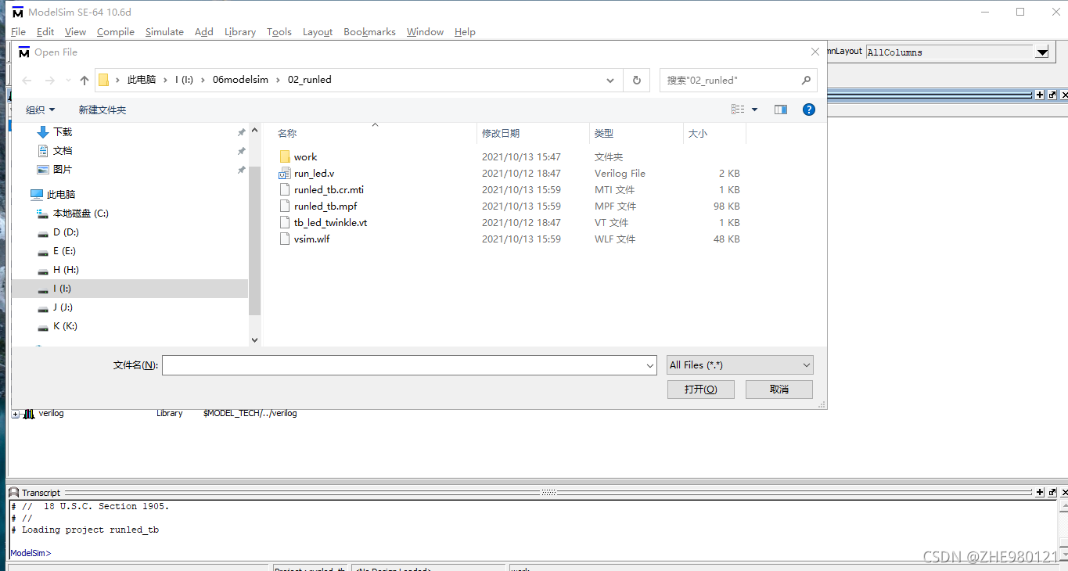Open the File menu
Viewport: 1068px width, 571px height.
pos(18,32)
